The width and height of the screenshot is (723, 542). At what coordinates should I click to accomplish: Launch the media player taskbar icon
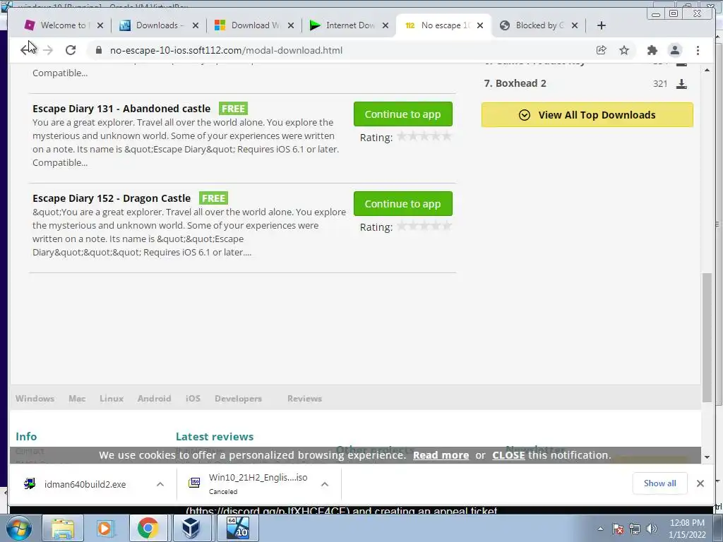tap(104, 528)
